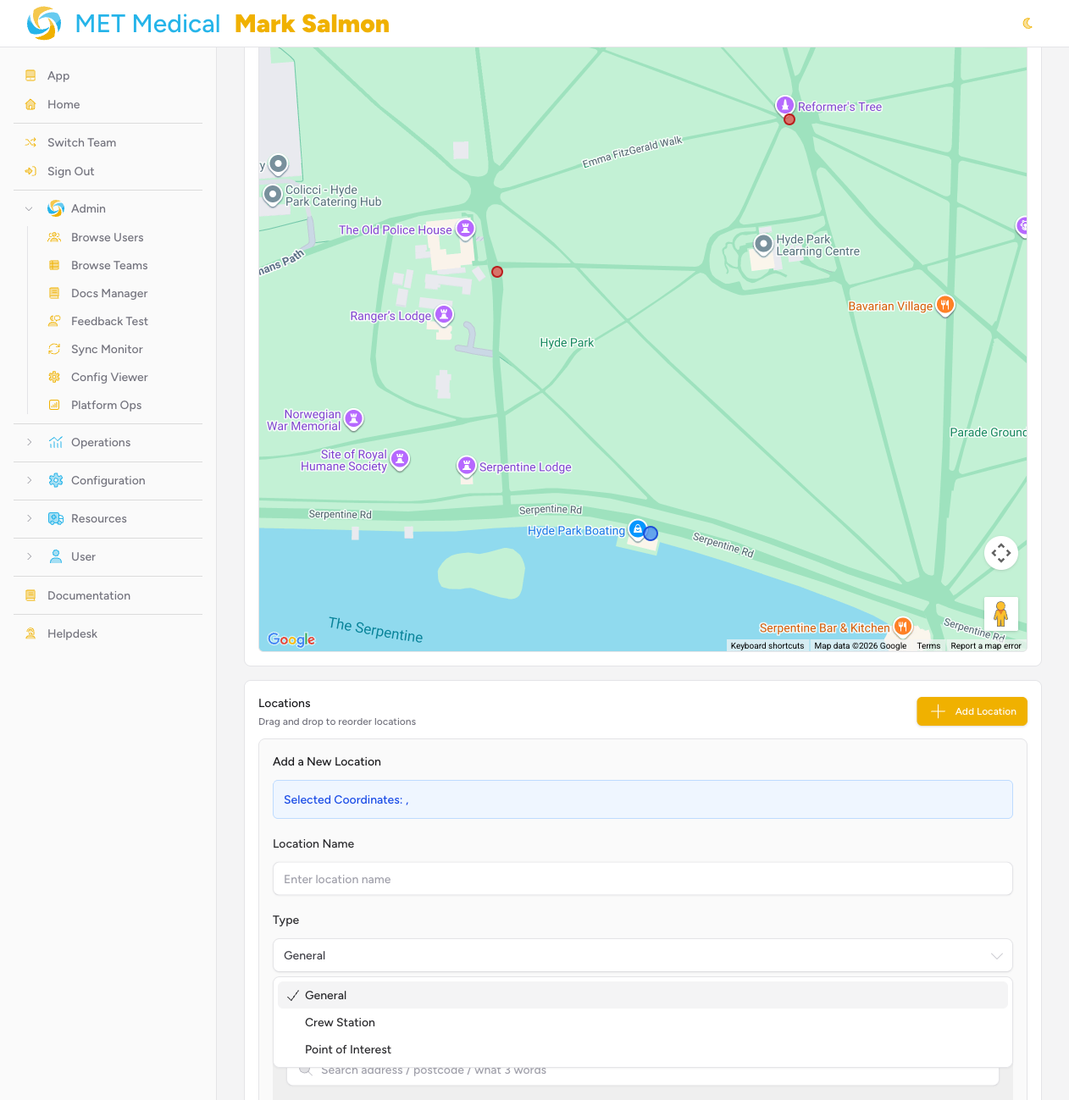This screenshot has width=1069, height=1100.
Task: Open Sync Monitor page
Action: 107,349
